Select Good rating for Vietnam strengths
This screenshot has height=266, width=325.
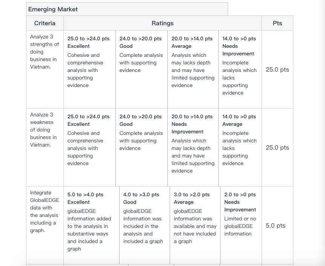pos(141,69)
